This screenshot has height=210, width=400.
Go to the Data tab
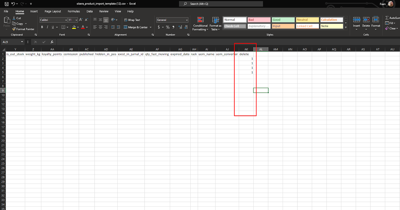click(89, 11)
